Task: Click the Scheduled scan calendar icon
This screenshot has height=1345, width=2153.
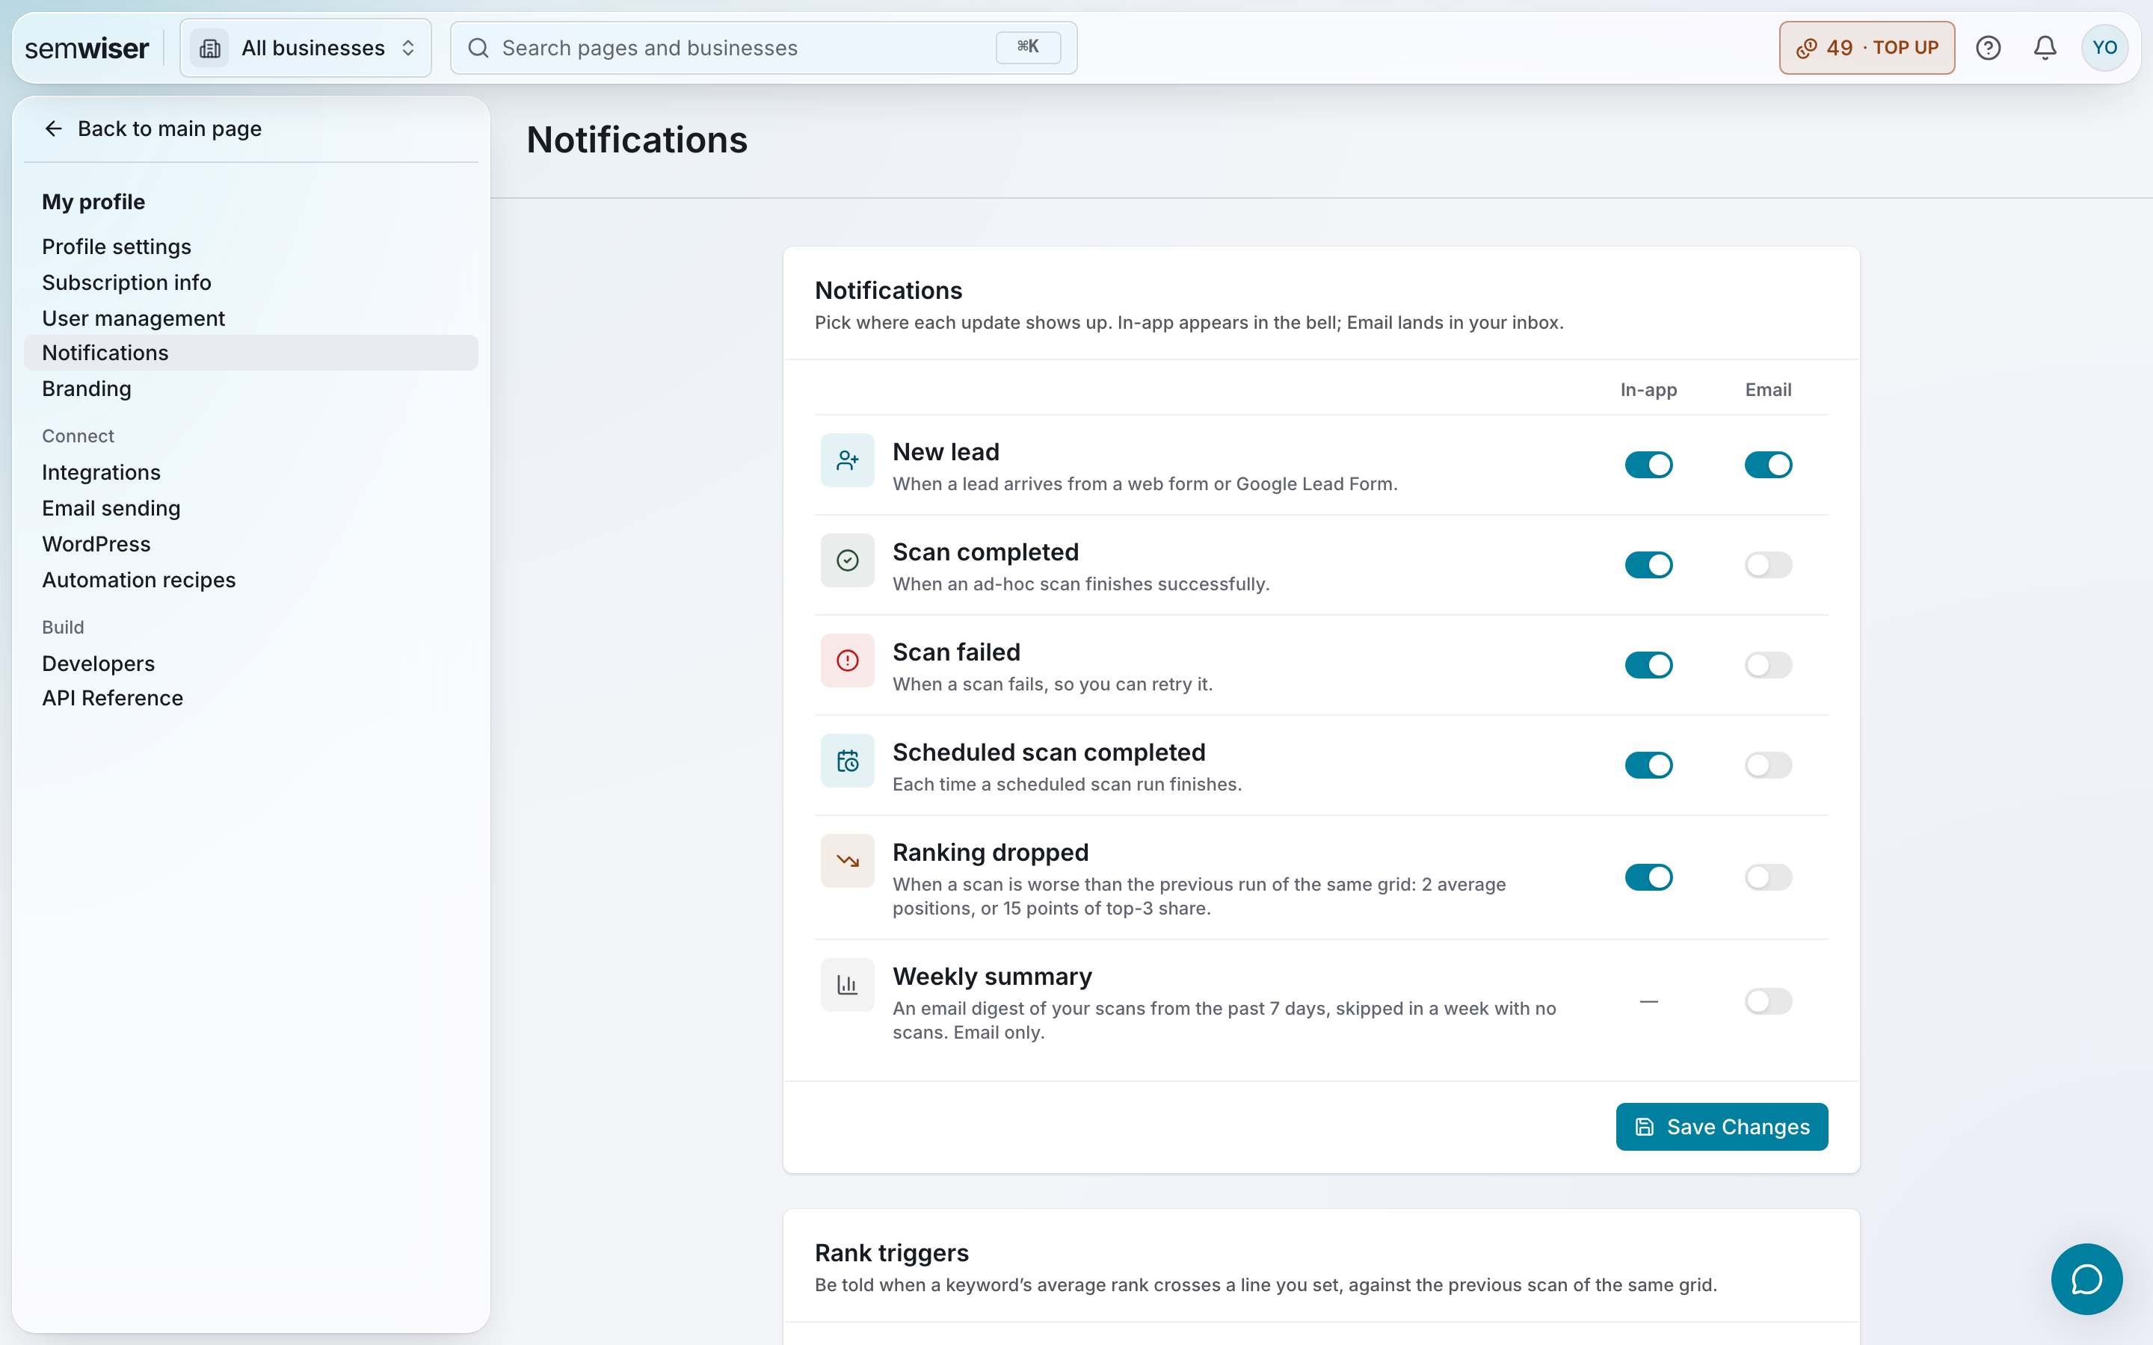Action: pos(847,761)
